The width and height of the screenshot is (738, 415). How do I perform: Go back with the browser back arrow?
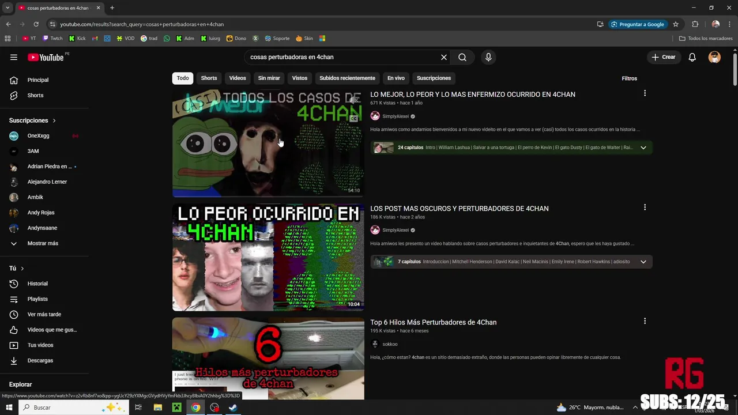point(8,24)
